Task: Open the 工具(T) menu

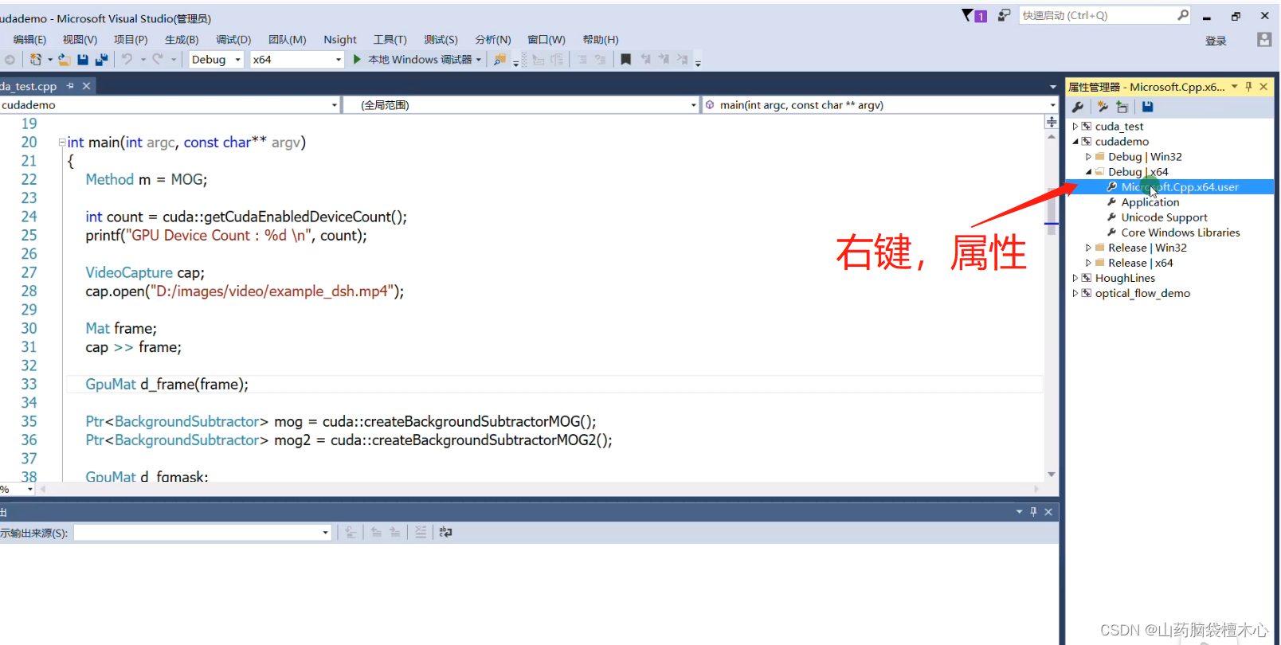Action: tap(390, 40)
